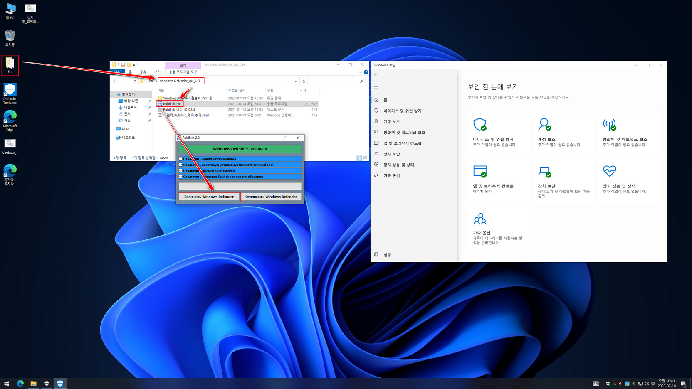
Task: Open 바이러스 및 위협 방지 sidebar item
Action: tap(414, 111)
